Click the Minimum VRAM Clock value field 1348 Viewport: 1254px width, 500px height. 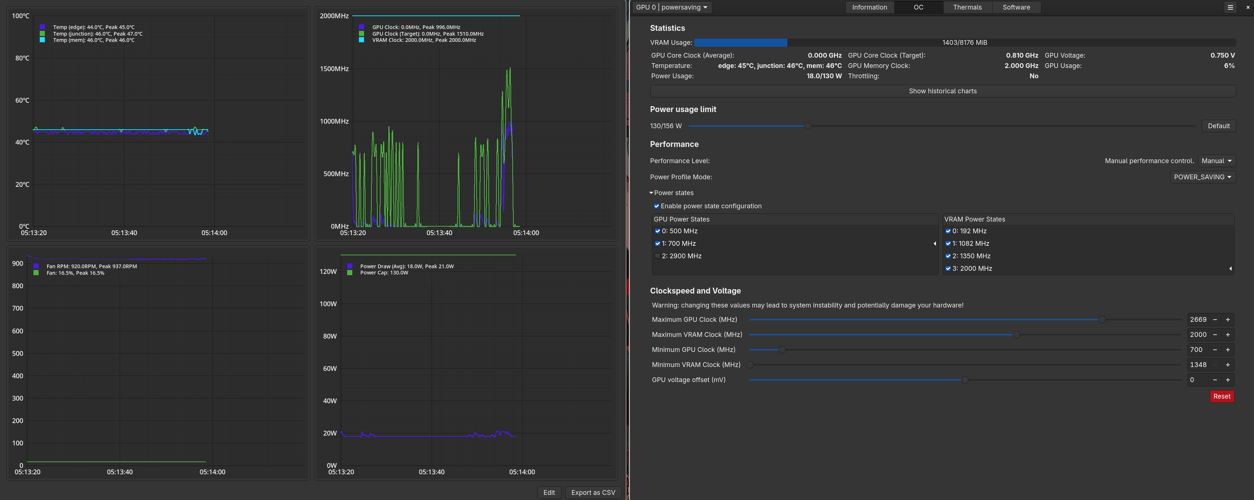pos(1198,365)
